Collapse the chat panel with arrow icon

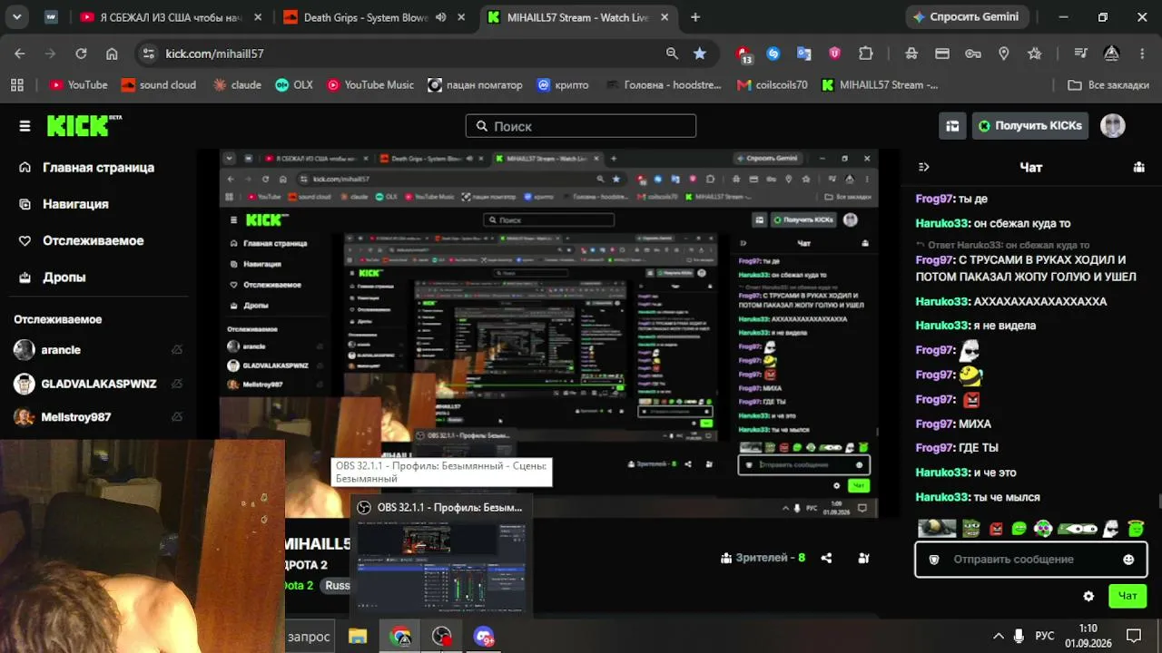(x=924, y=167)
